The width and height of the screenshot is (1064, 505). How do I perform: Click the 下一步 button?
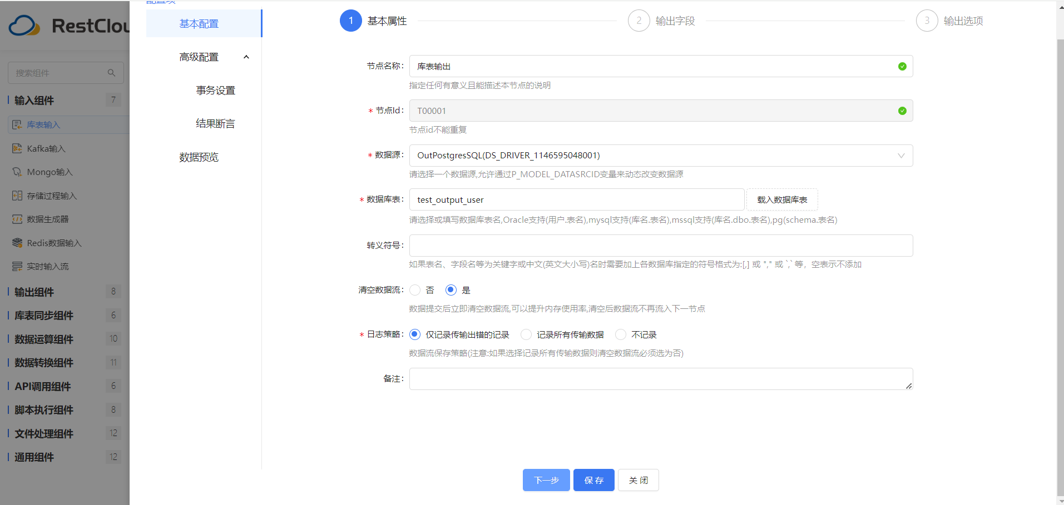(546, 480)
